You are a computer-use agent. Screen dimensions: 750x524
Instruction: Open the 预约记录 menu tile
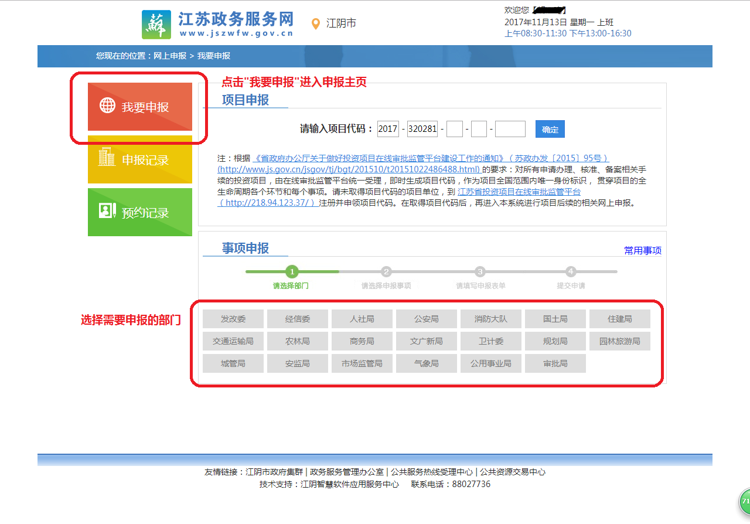point(140,212)
